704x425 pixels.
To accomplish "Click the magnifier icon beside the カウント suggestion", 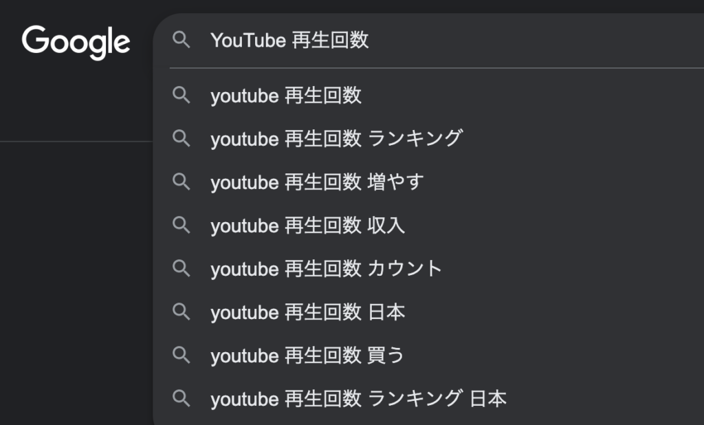I will click(x=181, y=268).
